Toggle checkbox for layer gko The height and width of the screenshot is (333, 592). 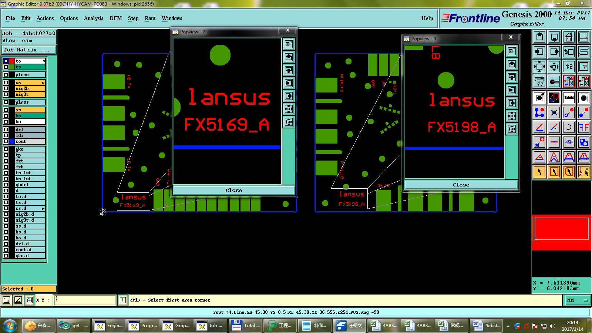pos(6,149)
